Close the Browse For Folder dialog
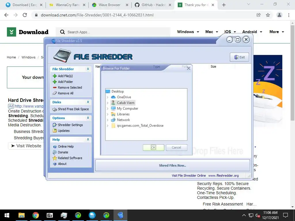 (188, 68)
